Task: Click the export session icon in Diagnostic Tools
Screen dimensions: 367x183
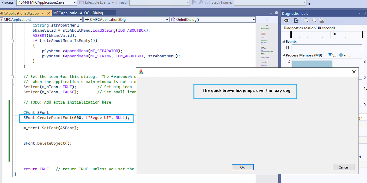Action: point(296,21)
